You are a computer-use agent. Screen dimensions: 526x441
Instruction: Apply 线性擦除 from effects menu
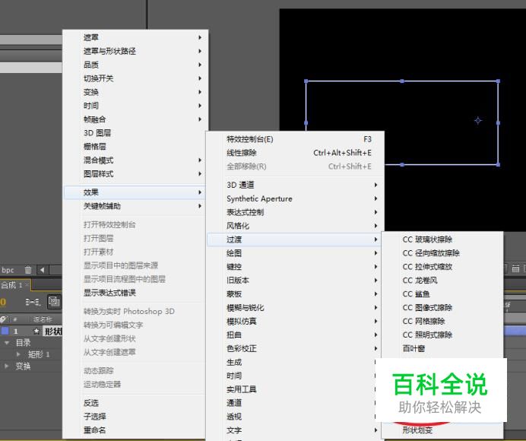(x=295, y=153)
